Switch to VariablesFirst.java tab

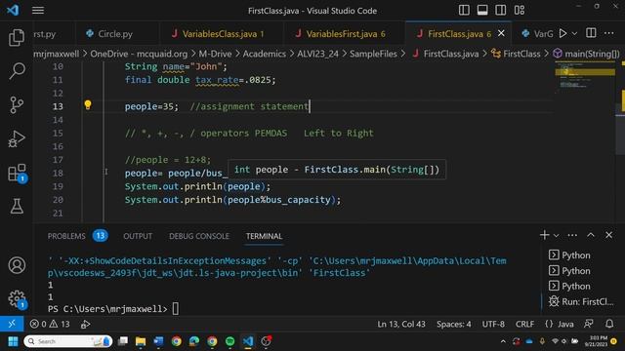tap(344, 34)
